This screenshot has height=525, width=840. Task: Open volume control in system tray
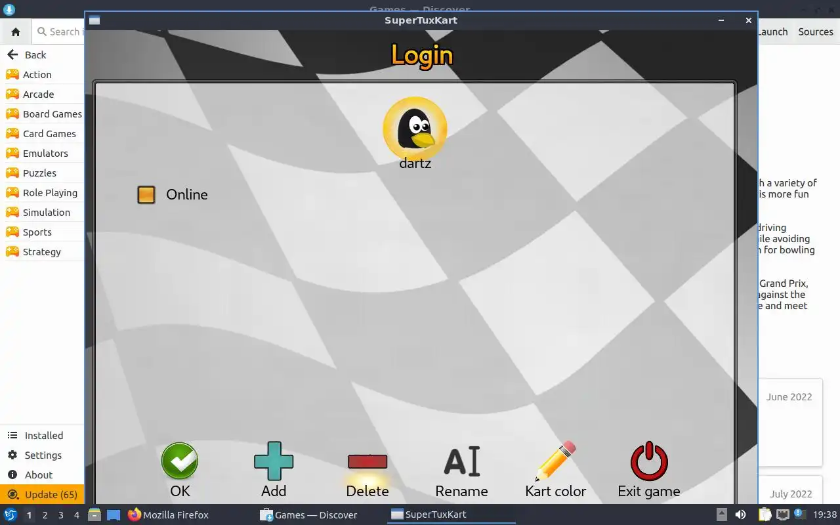pos(740,514)
